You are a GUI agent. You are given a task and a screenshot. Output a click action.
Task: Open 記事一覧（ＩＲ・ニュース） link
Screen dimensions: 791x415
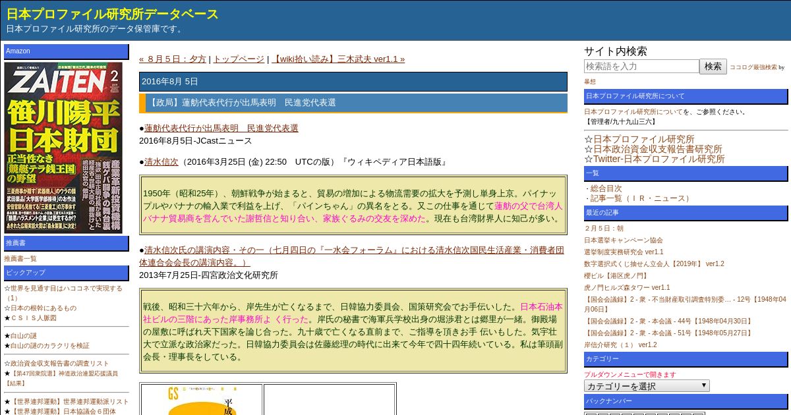pos(641,198)
